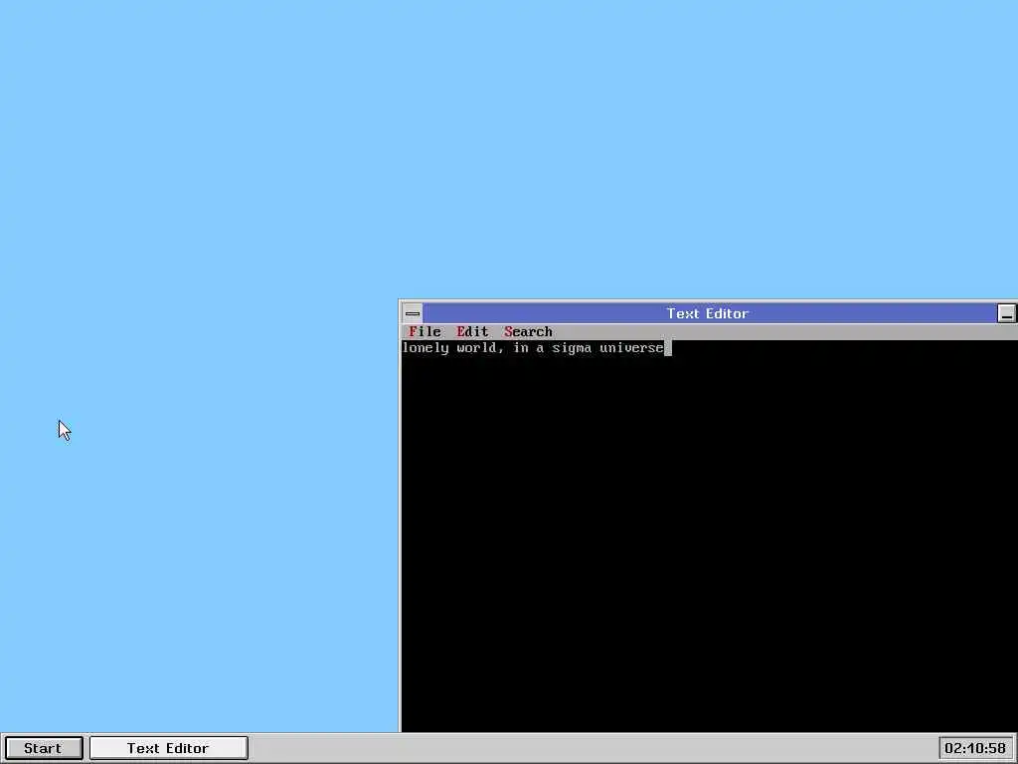Viewport: 1018px width, 764px height.
Task: Open the Edit menu
Action: pyautogui.click(x=472, y=332)
